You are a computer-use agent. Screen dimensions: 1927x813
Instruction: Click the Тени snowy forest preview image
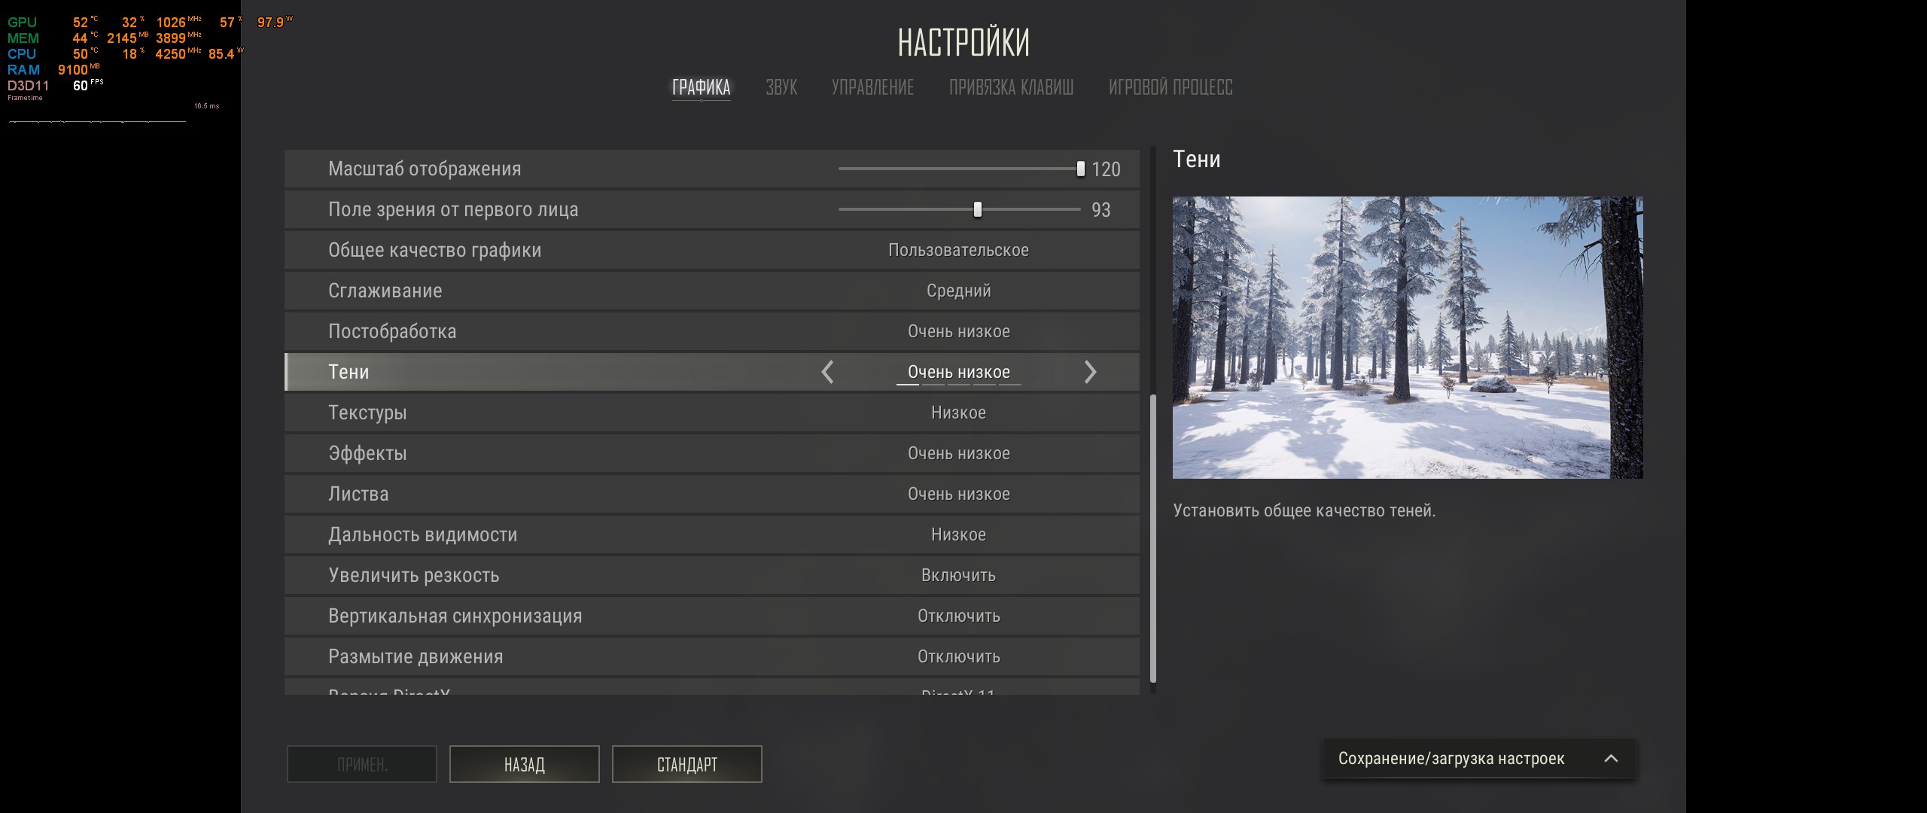point(1408,337)
